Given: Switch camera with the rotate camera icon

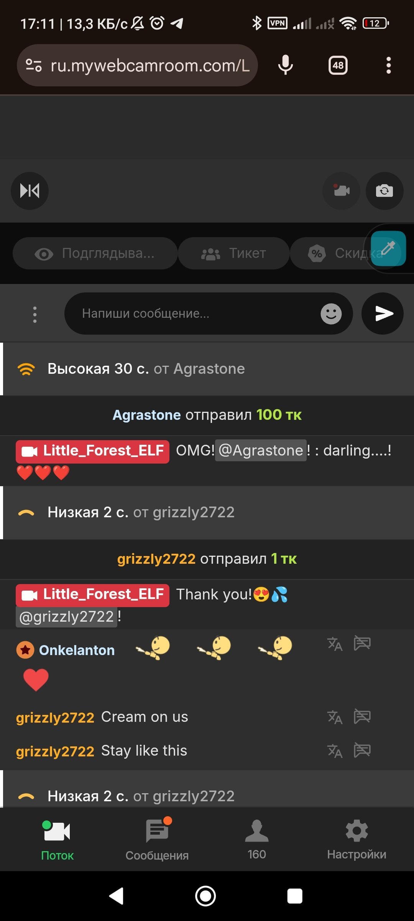Looking at the screenshot, I should point(384,191).
